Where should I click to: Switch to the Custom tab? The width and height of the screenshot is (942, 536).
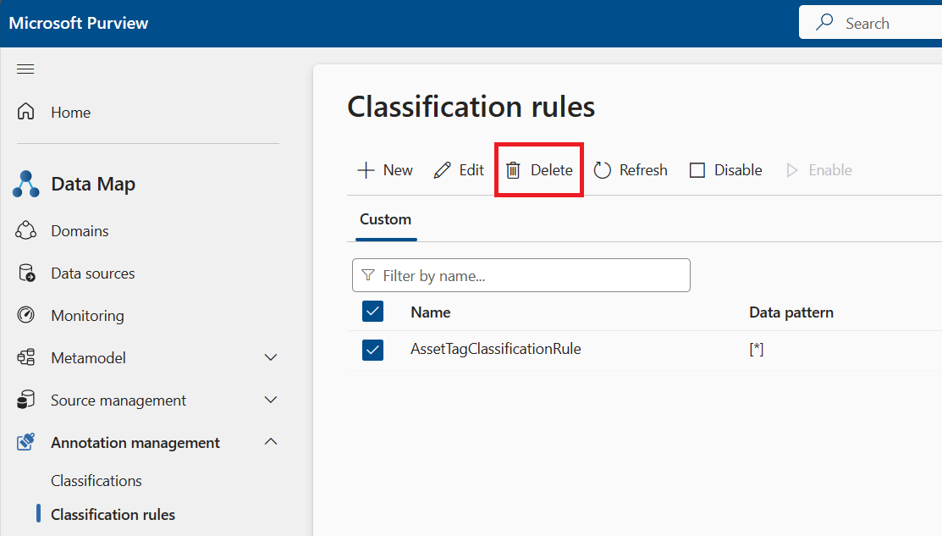pyautogui.click(x=385, y=218)
